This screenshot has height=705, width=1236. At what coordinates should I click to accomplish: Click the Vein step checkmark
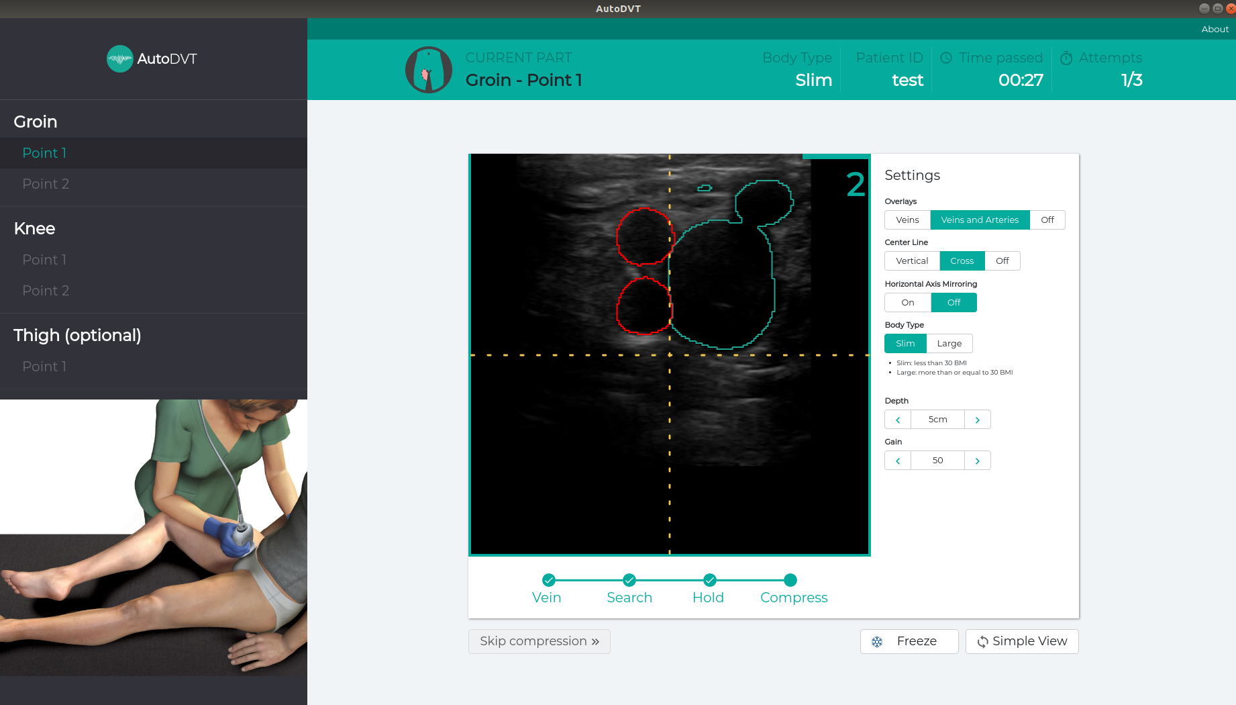tap(548, 580)
